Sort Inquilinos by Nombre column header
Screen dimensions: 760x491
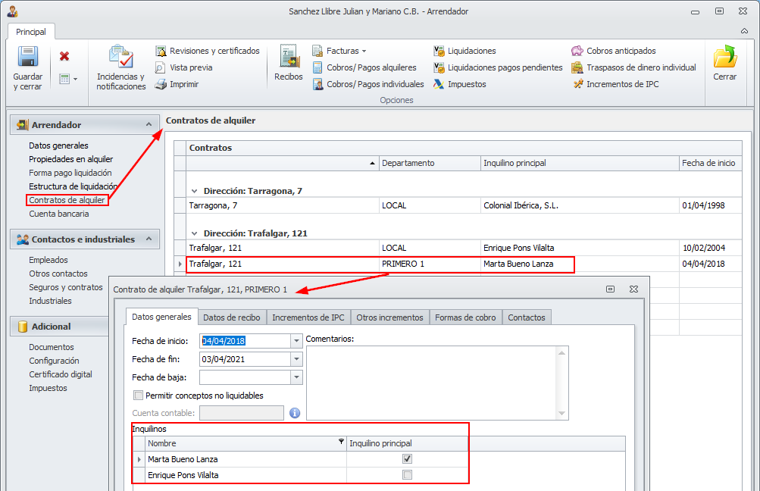[246, 443]
